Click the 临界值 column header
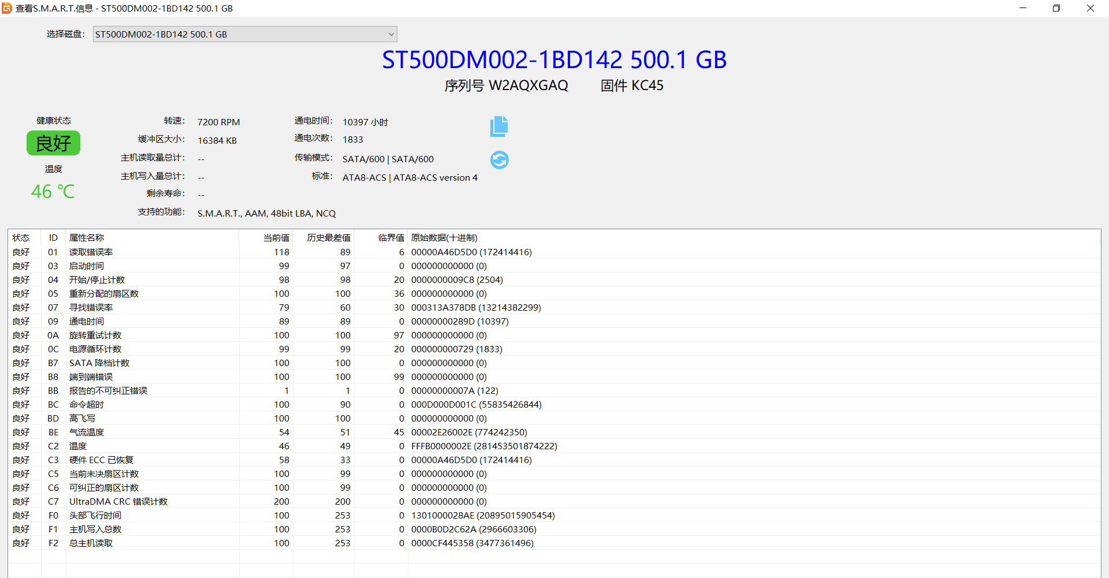Viewport: 1109px width, 578px height. point(381,238)
